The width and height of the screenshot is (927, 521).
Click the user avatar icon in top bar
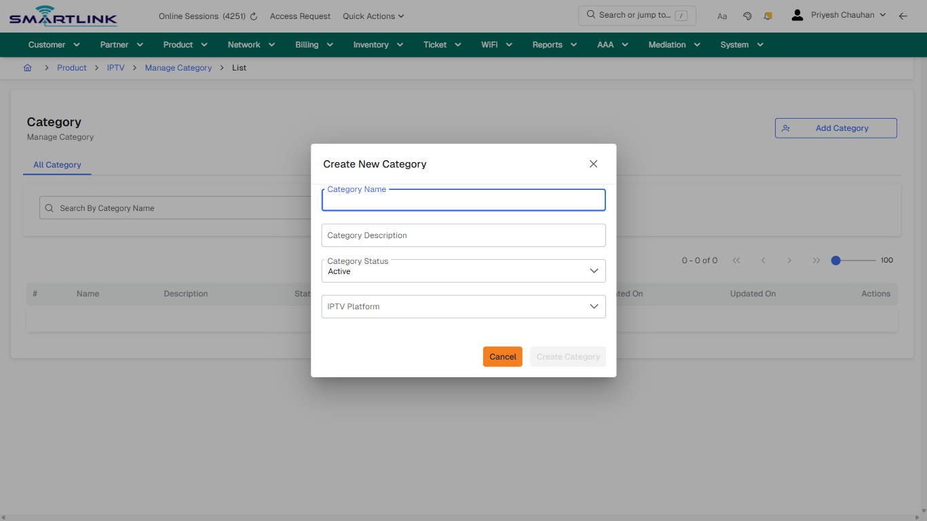coord(797,14)
